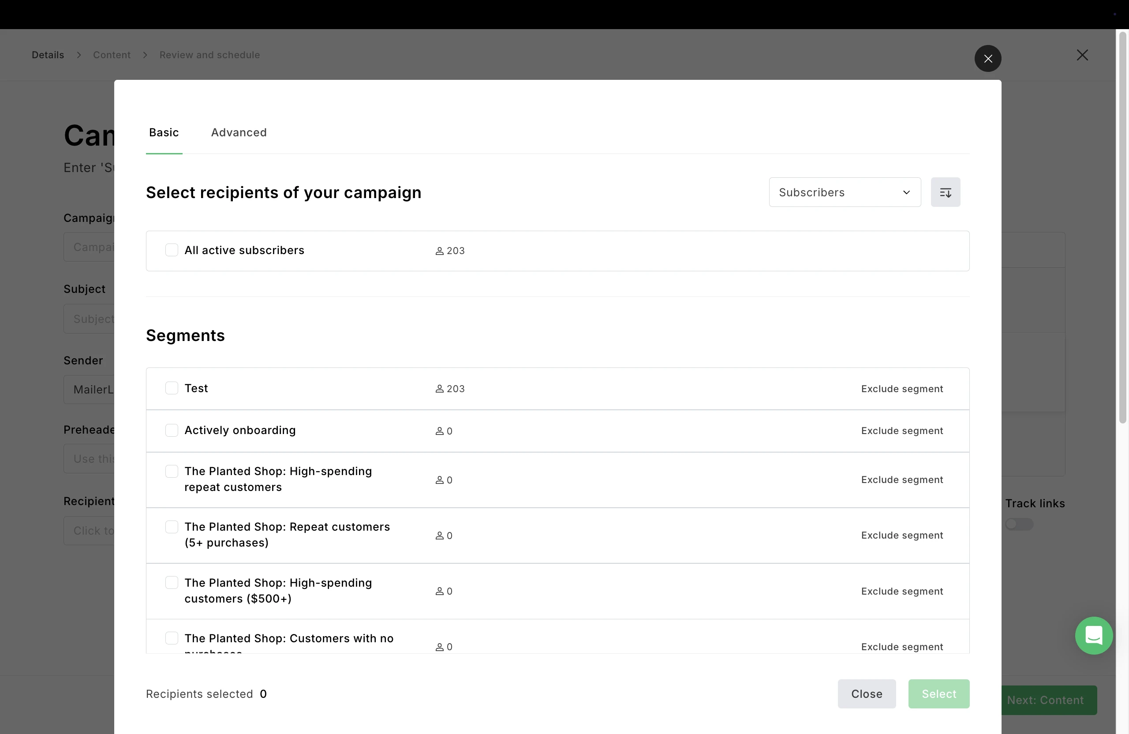Viewport: 1129px width, 734px height.
Task: Close the recipients modal with round X
Action: click(987, 58)
